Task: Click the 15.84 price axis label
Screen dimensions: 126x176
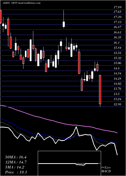Action: click(x=117, y=48)
